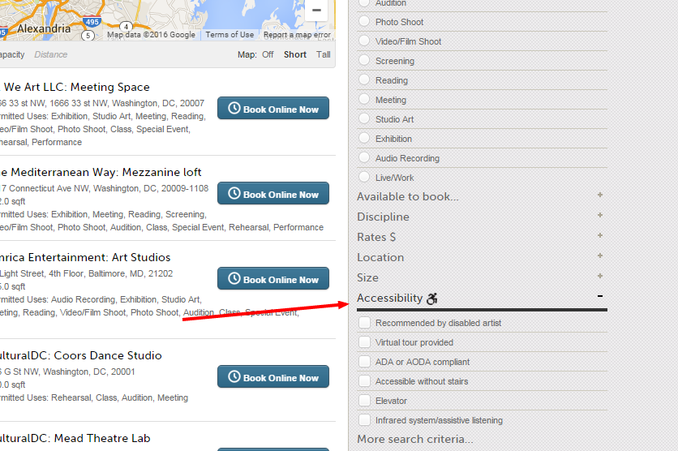This screenshot has height=451, width=678.
Task: Check Virtual tour provided
Action: point(364,342)
